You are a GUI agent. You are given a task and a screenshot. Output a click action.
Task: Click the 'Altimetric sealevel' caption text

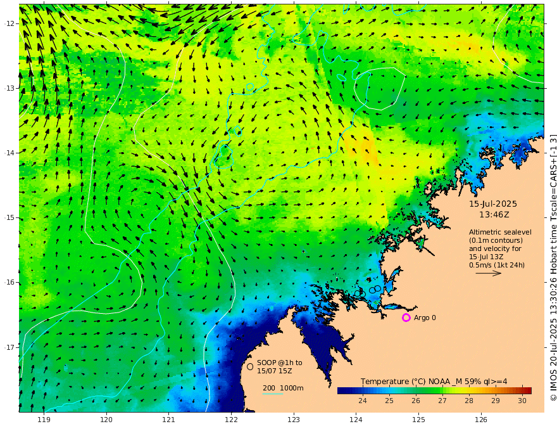(x=500, y=232)
